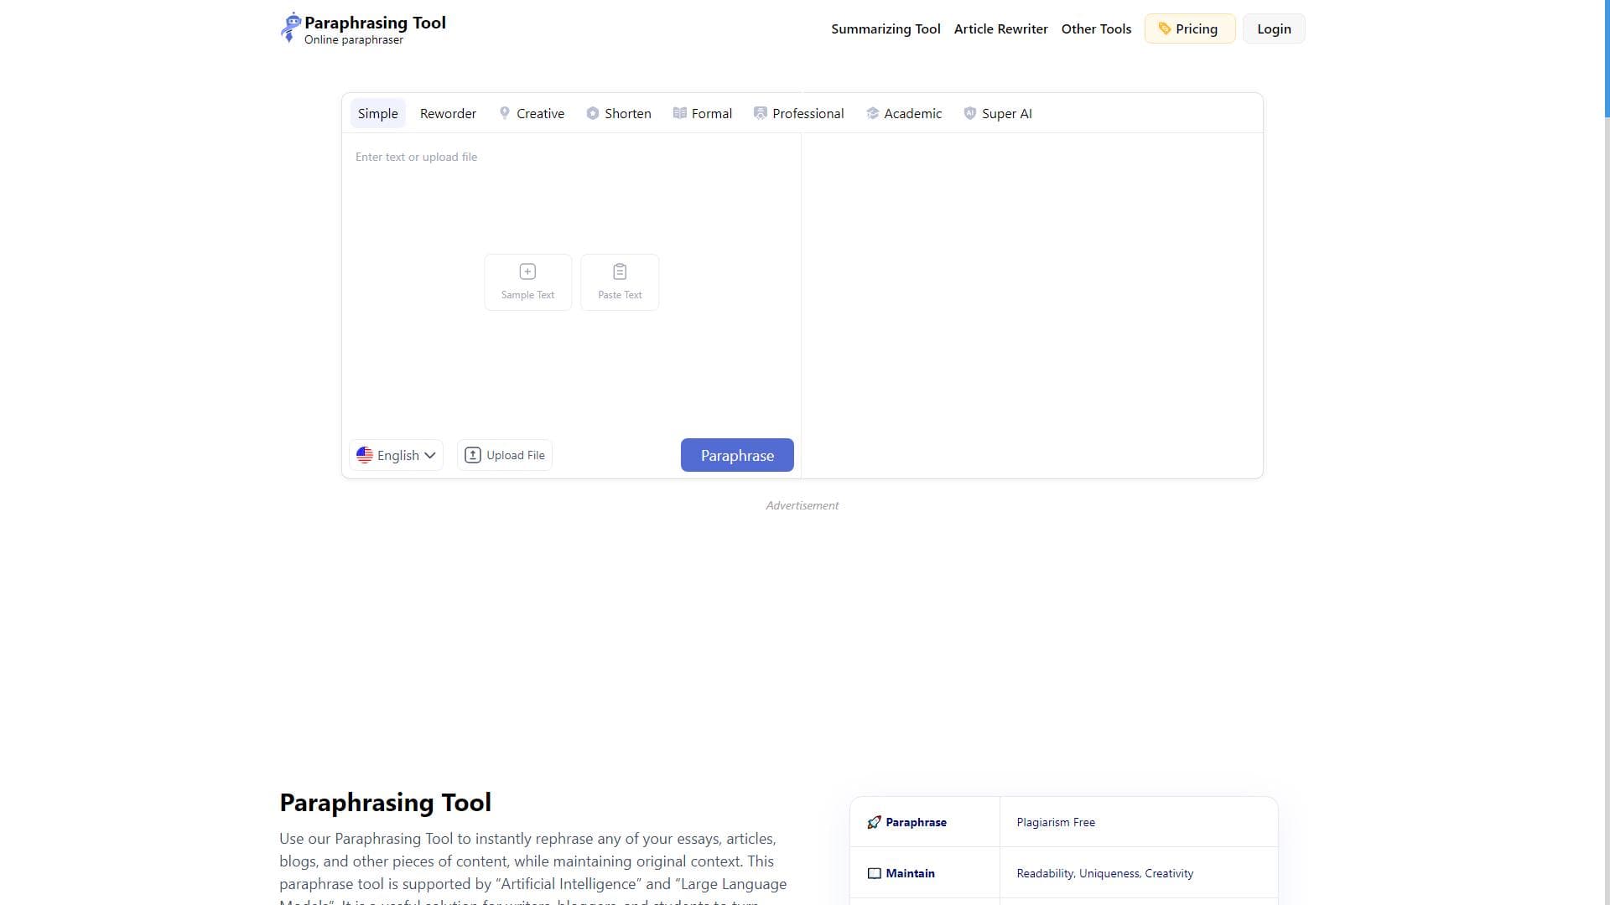The image size is (1610, 905).
Task: Open the Pricing page
Action: [1189, 28]
